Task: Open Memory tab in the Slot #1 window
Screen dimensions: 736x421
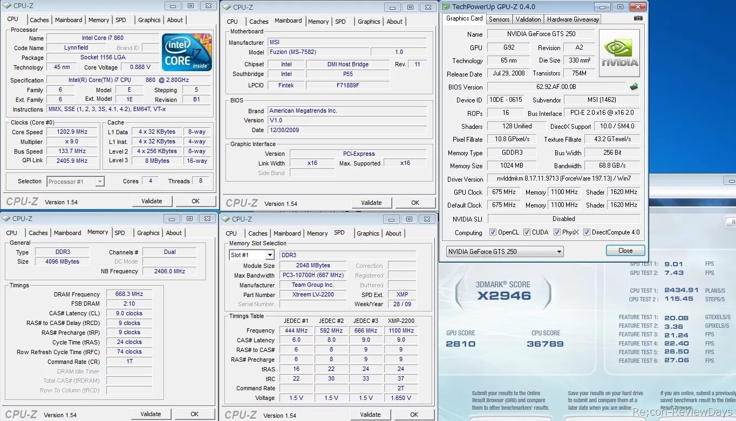Action: 317,233
